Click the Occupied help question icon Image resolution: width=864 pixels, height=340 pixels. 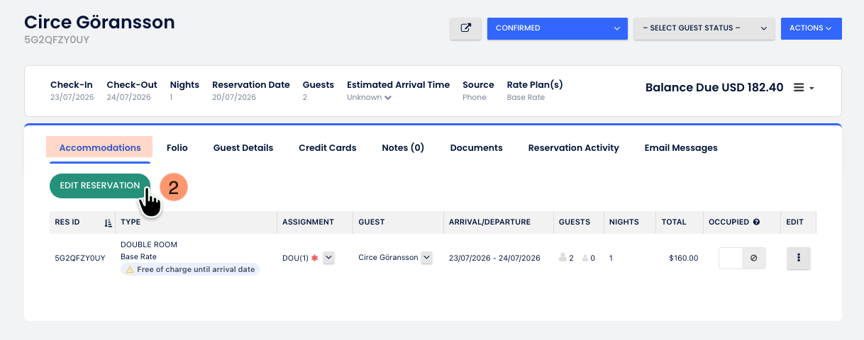[x=756, y=222]
